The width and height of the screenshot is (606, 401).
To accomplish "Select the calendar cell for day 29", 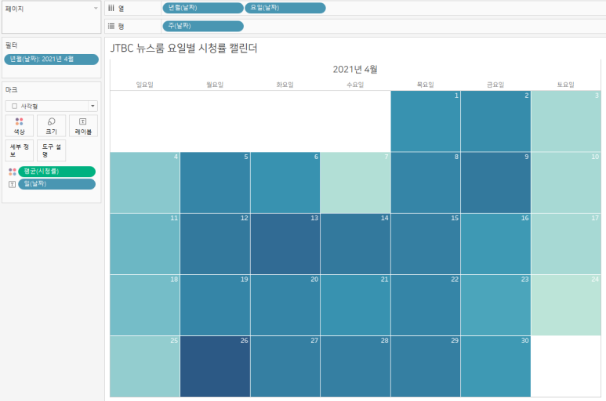I will (x=426, y=367).
